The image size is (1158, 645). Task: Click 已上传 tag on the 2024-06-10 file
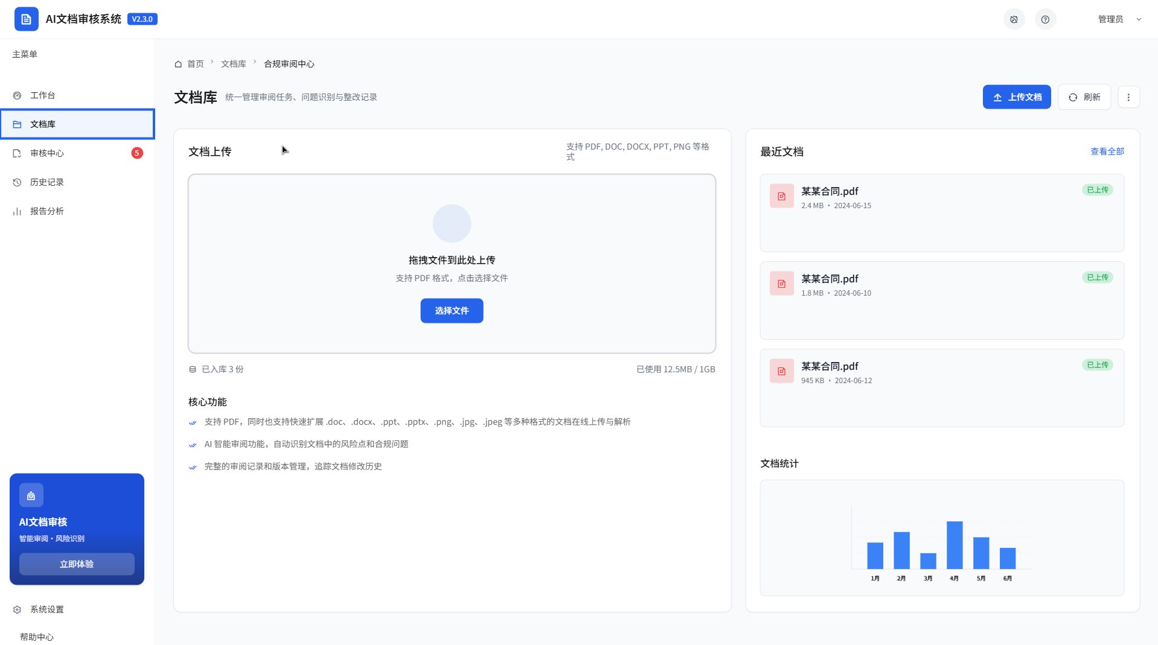pos(1098,278)
